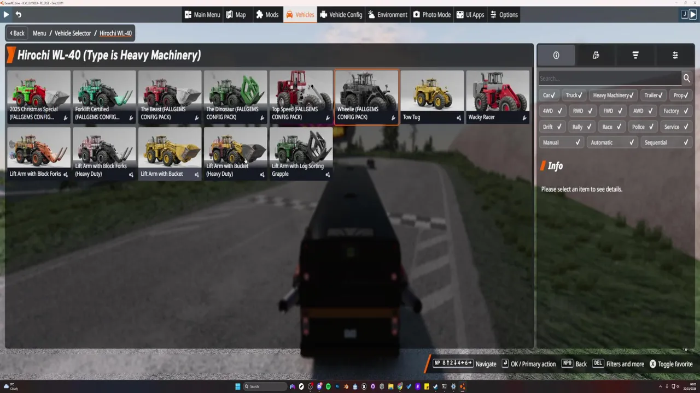The height and width of the screenshot is (393, 700).
Task: Select 2025 Christmas Special config thumbnail
Action: point(39,97)
